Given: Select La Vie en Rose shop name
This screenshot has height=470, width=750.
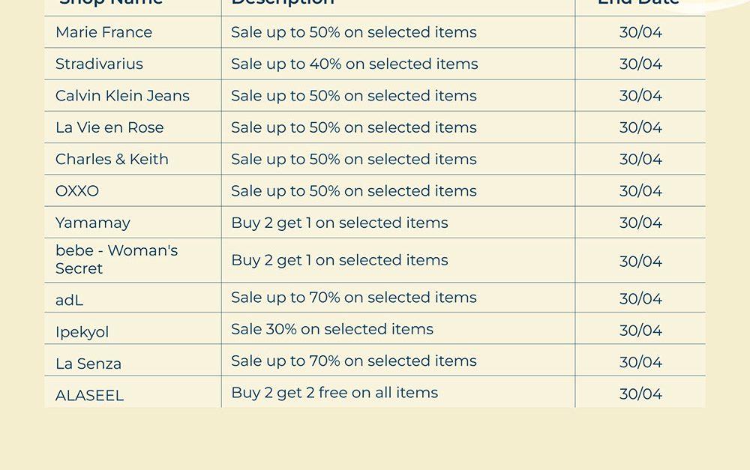Looking at the screenshot, I should (109, 127).
